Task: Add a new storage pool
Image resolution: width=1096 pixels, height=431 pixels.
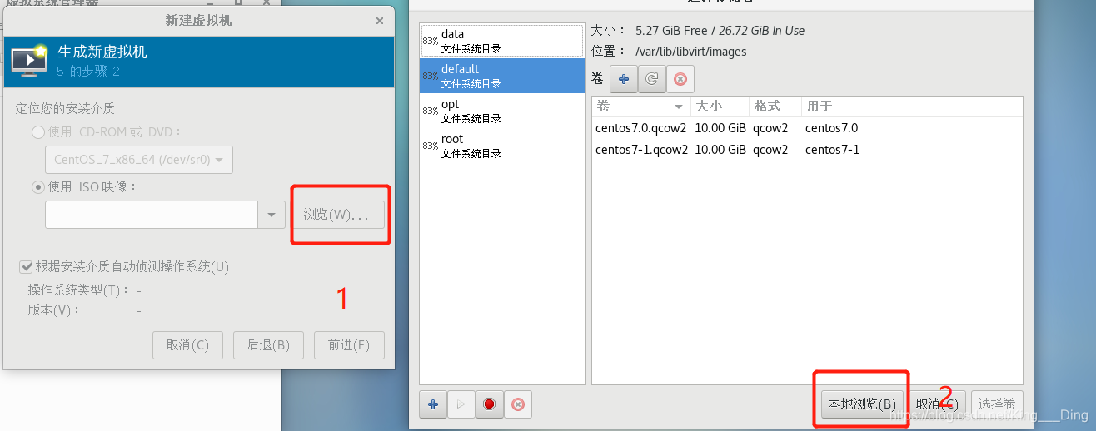Action: coord(433,404)
